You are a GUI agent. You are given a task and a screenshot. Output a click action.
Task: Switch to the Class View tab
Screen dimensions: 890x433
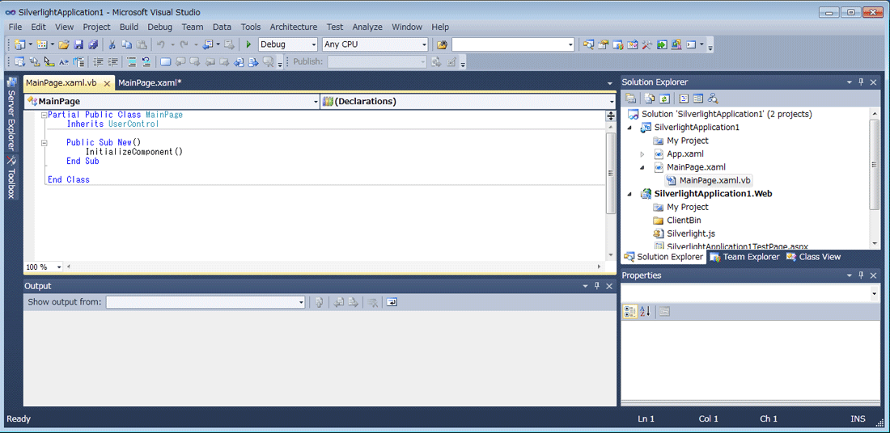813,257
